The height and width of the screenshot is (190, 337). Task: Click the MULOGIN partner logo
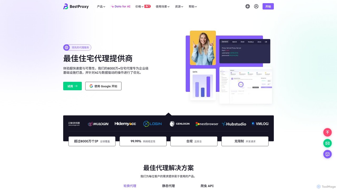pyautogui.click(x=98, y=124)
